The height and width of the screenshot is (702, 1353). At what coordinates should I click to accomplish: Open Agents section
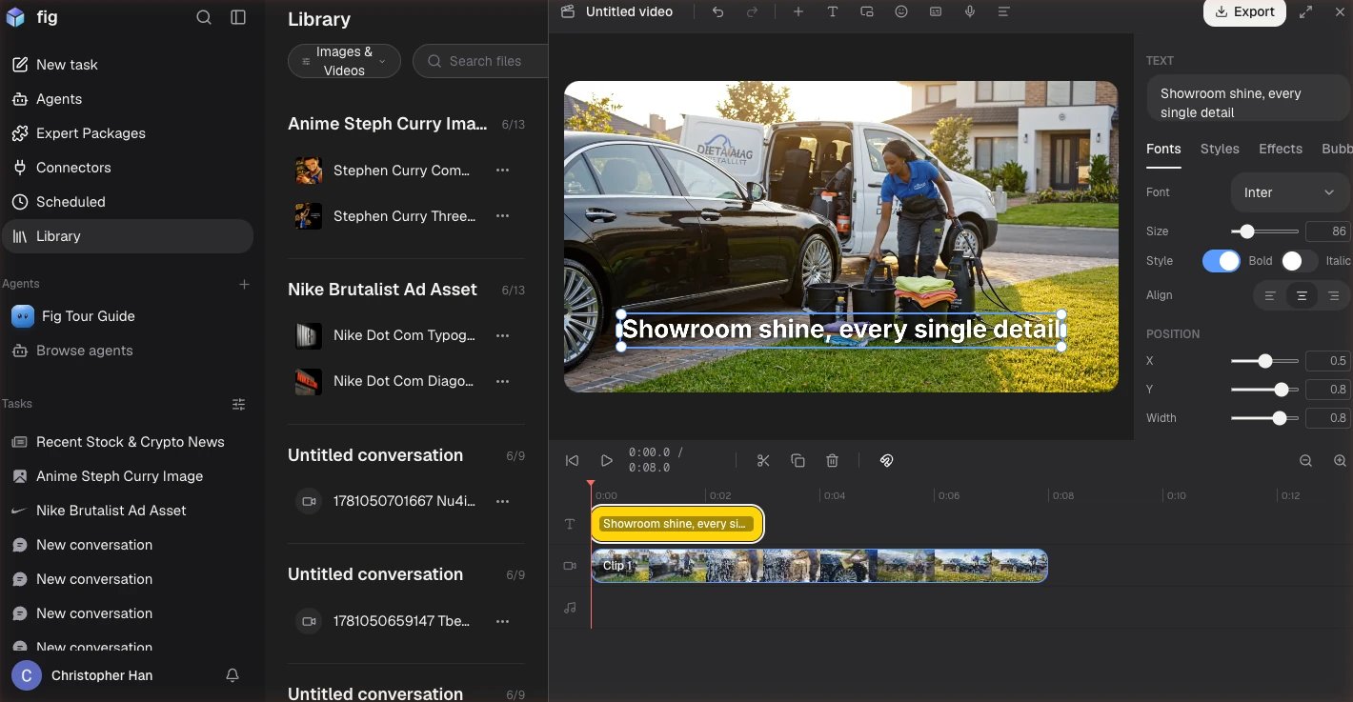(128, 99)
